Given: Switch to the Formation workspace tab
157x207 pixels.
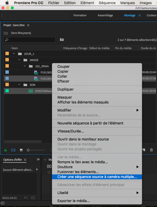Looking at the screenshot, I should (x=80, y=15).
